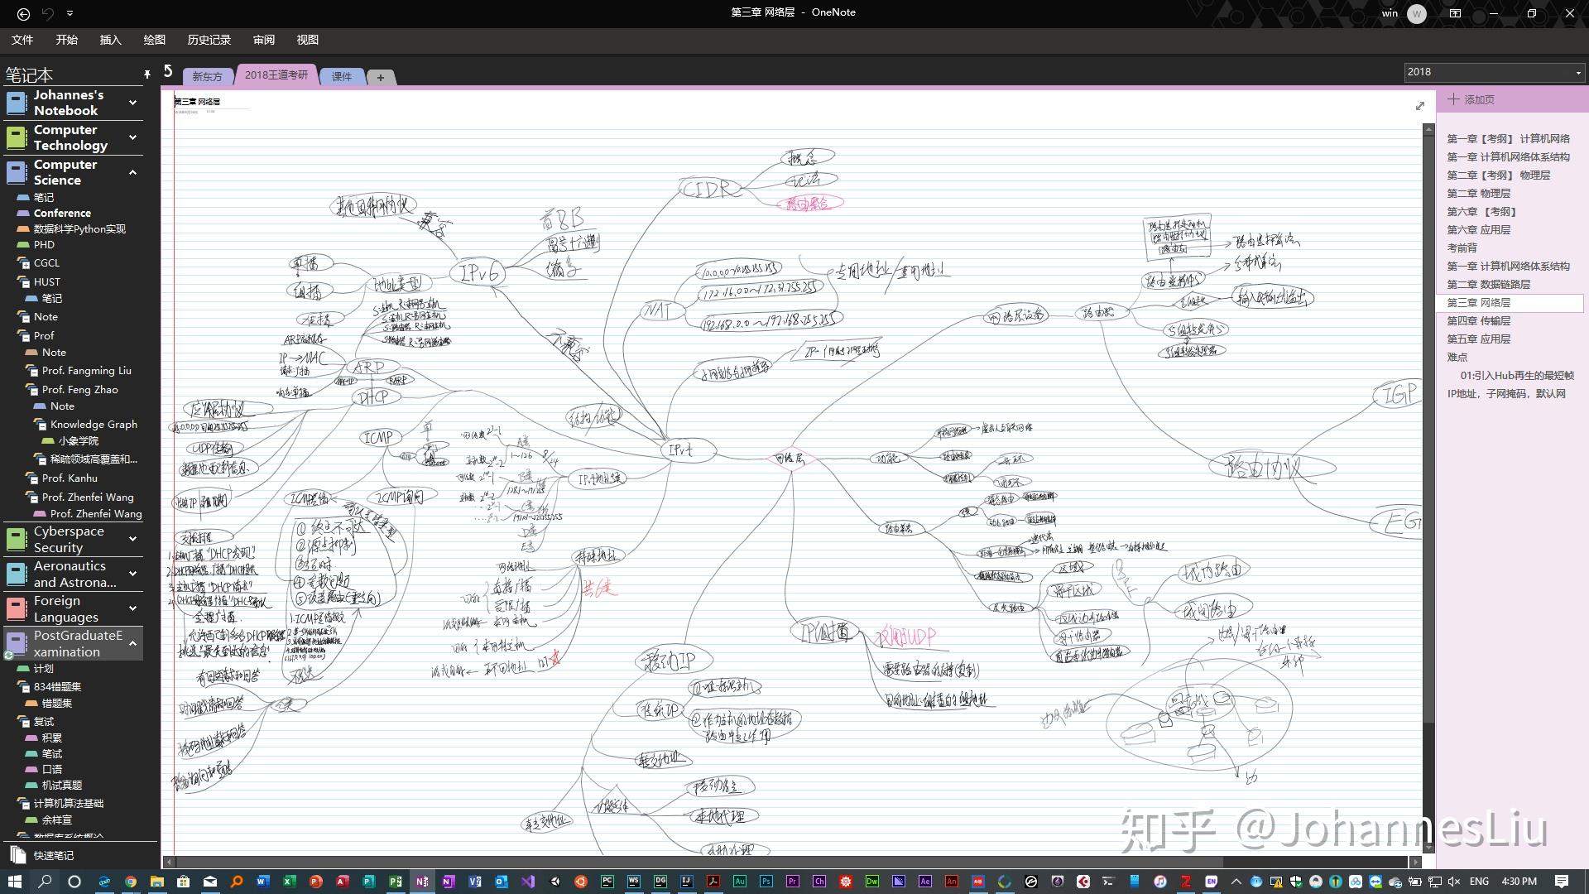Add a new section with plus tab
This screenshot has width=1589, height=894.
380,77
